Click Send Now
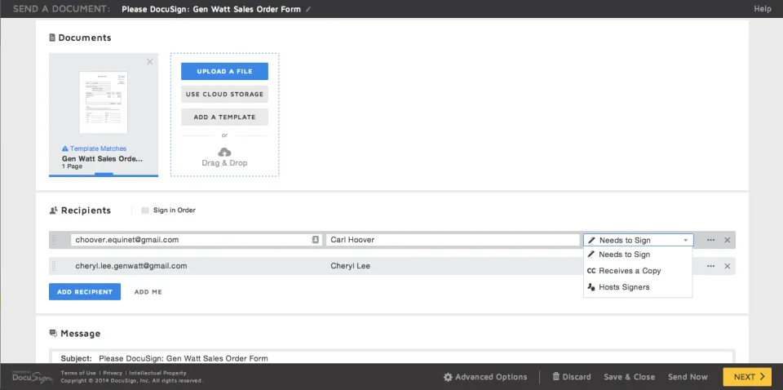 pyautogui.click(x=688, y=377)
